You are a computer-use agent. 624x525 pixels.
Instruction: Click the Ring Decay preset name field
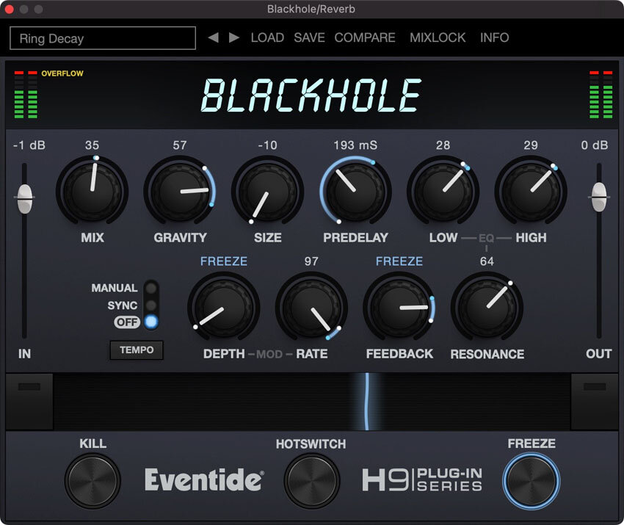(x=101, y=38)
